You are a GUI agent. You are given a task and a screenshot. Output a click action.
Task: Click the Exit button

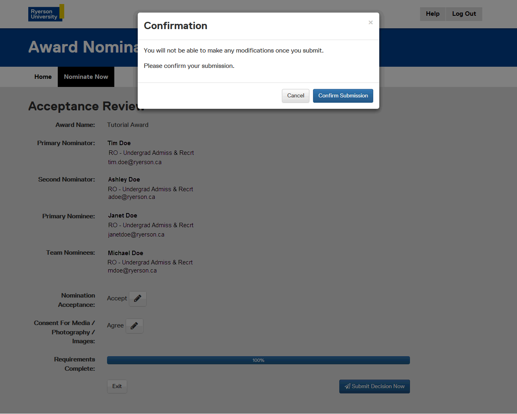[x=117, y=387]
